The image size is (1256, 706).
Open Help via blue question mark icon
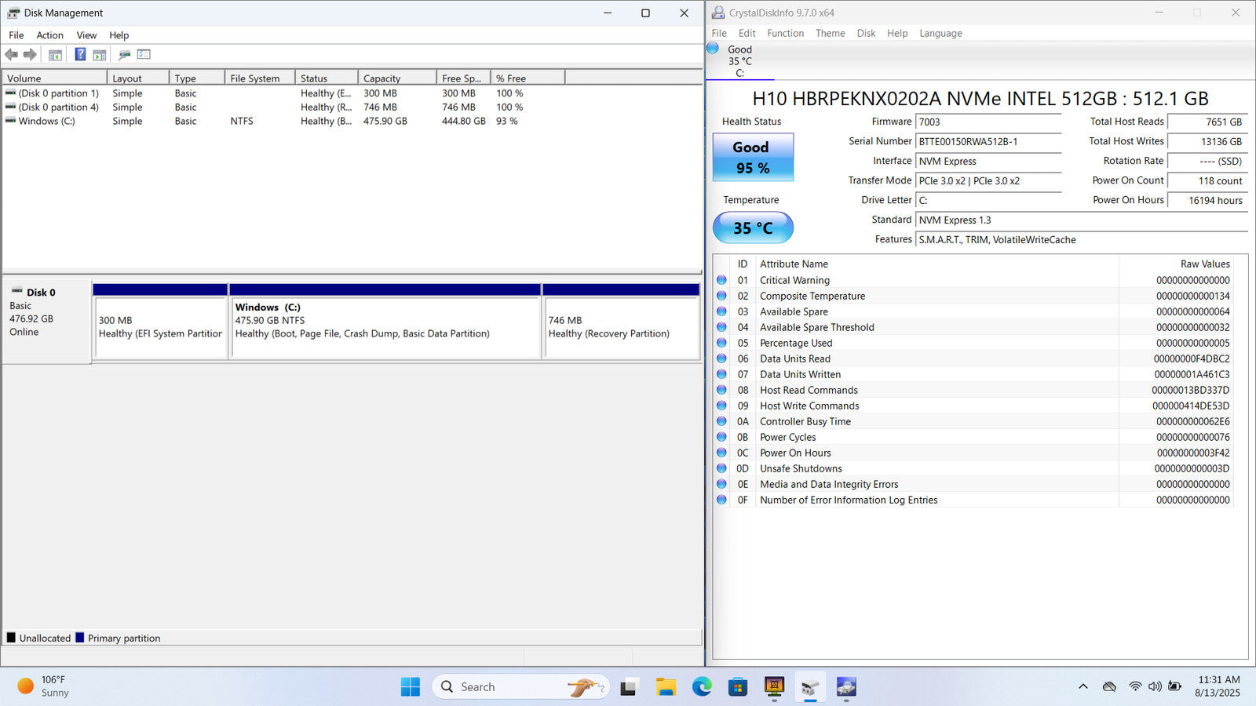click(80, 55)
